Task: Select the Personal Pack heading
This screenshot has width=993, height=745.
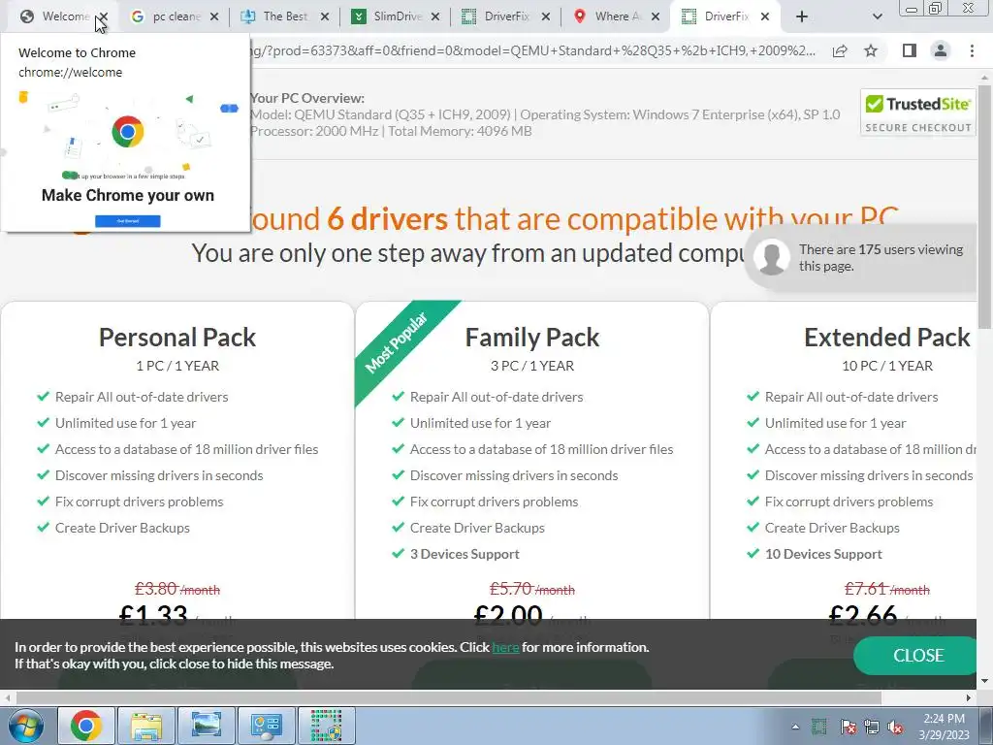Action: (x=177, y=337)
